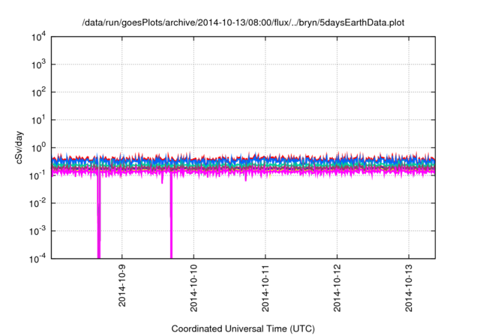Click the 10^2 y-axis tick label
480x336 pixels.
39,92
